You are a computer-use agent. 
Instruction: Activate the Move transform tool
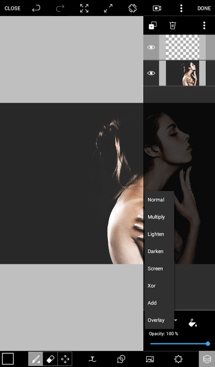[x=65, y=358]
